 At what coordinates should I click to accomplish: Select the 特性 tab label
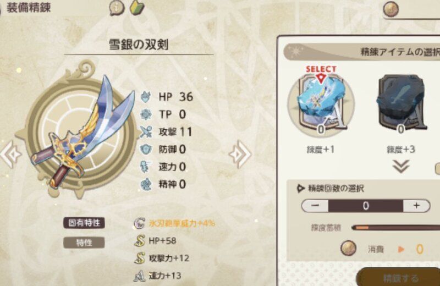(84, 243)
